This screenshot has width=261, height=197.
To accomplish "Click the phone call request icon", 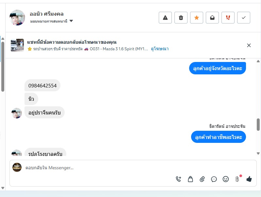I will tap(178, 179).
